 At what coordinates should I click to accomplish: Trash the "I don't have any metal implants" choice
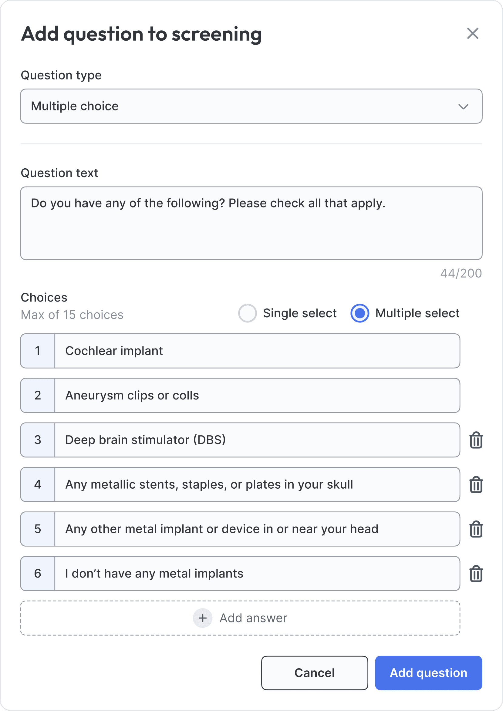coord(476,574)
